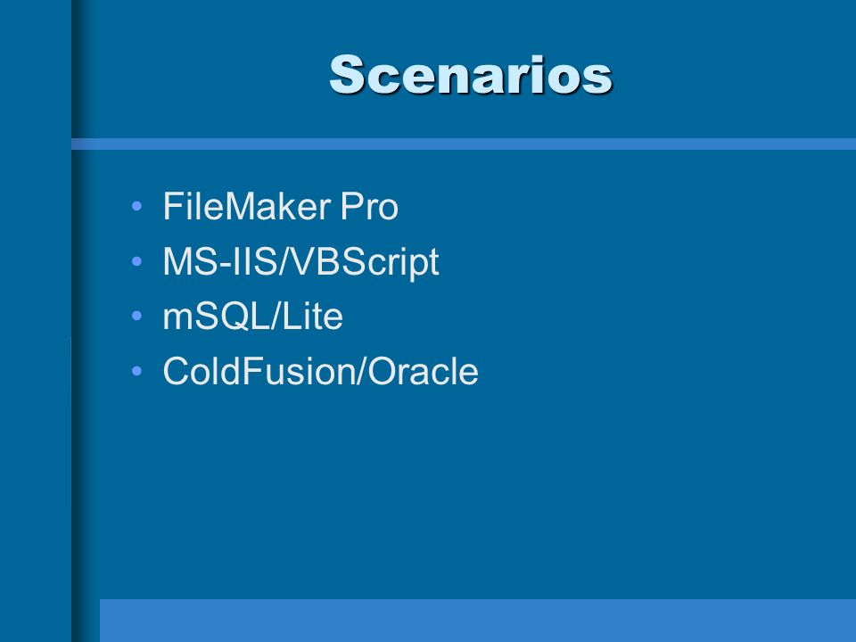Click the bullet dot before ColdFusion/Oracle
The width and height of the screenshot is (856, 642).
136,371
